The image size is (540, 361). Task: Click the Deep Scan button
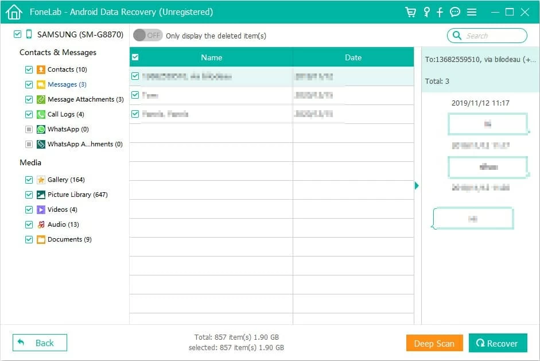pyautogui.click(x=434, y=343)
